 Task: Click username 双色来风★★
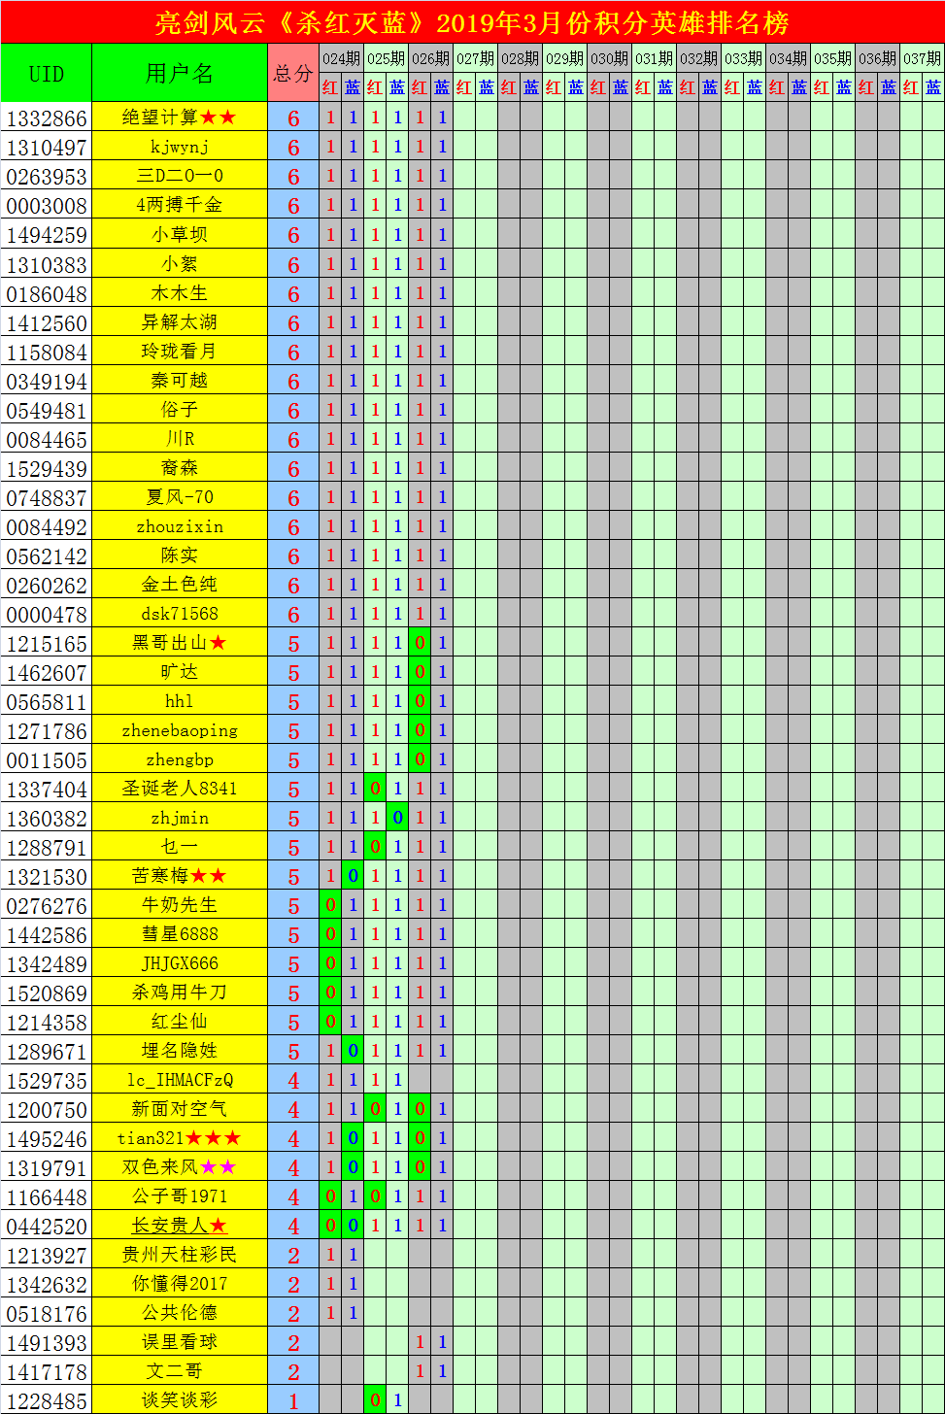point(180,1166)
